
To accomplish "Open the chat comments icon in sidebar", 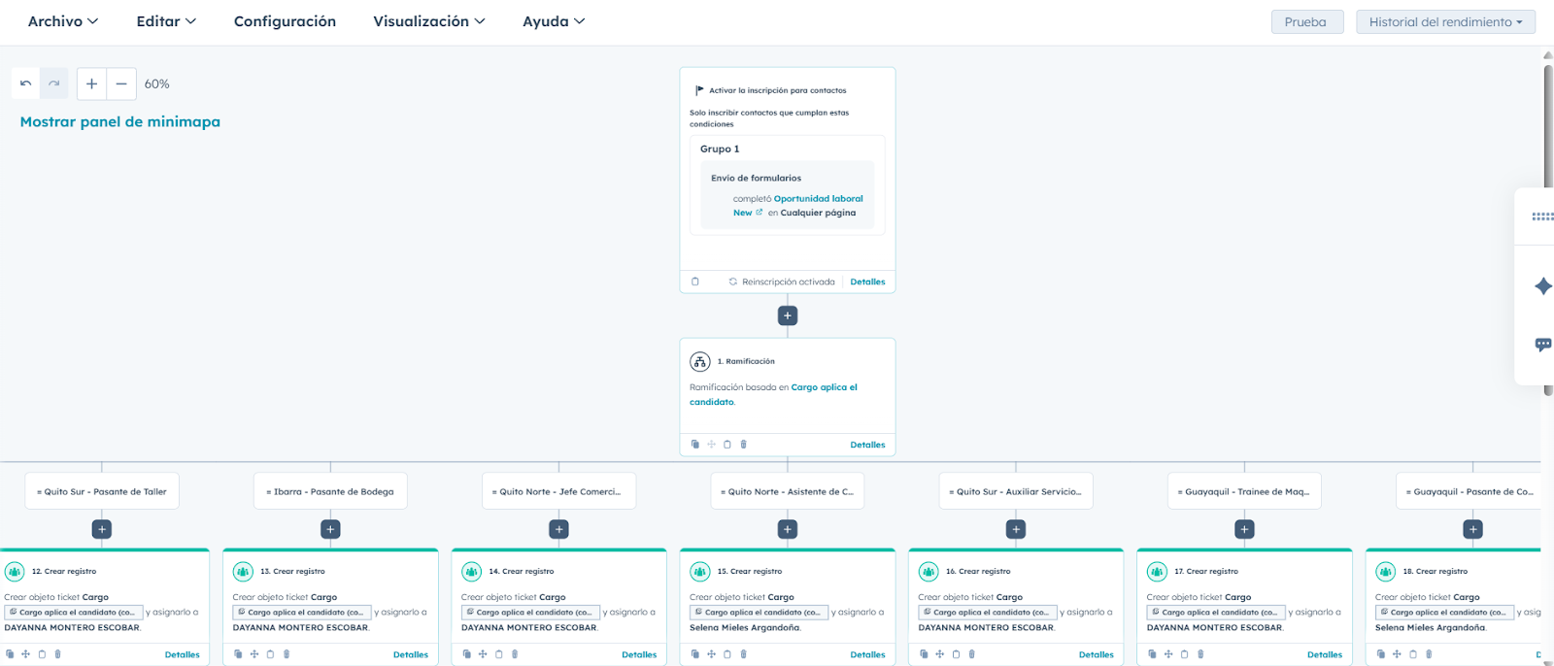I will coord(1542,345).
